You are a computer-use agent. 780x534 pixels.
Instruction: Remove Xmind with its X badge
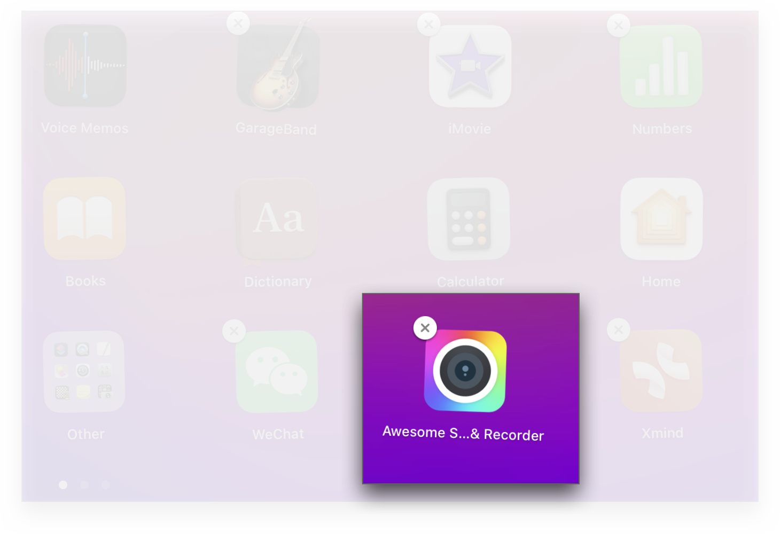pos(619,330)
